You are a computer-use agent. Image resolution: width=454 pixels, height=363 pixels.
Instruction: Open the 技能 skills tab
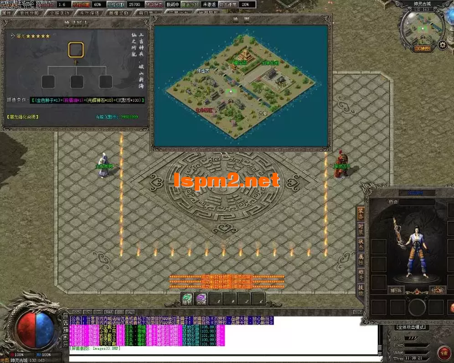coord(361,290)
